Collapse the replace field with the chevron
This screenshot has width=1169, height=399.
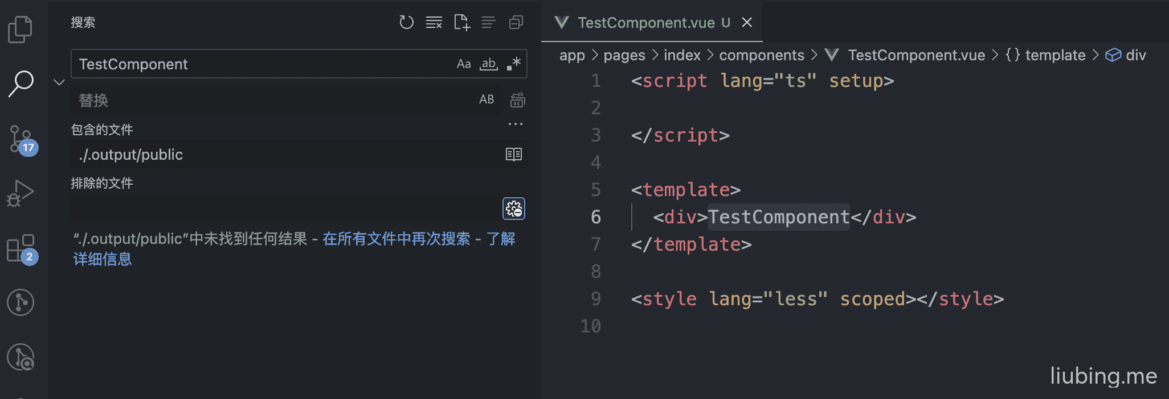pyautogui.click(x=59, y=82)
